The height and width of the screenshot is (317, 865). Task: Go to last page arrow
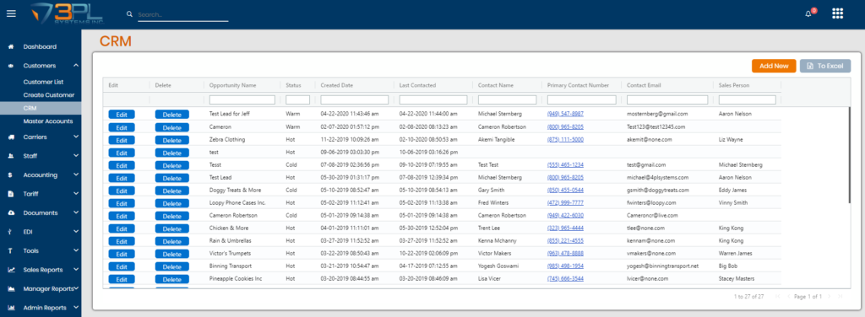[841, 297]
